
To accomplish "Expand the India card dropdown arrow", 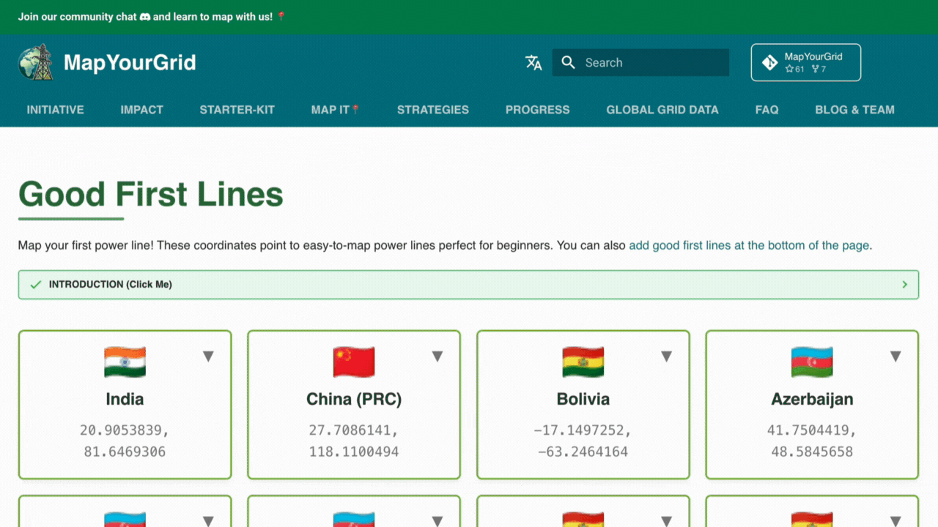I will 208,356.
